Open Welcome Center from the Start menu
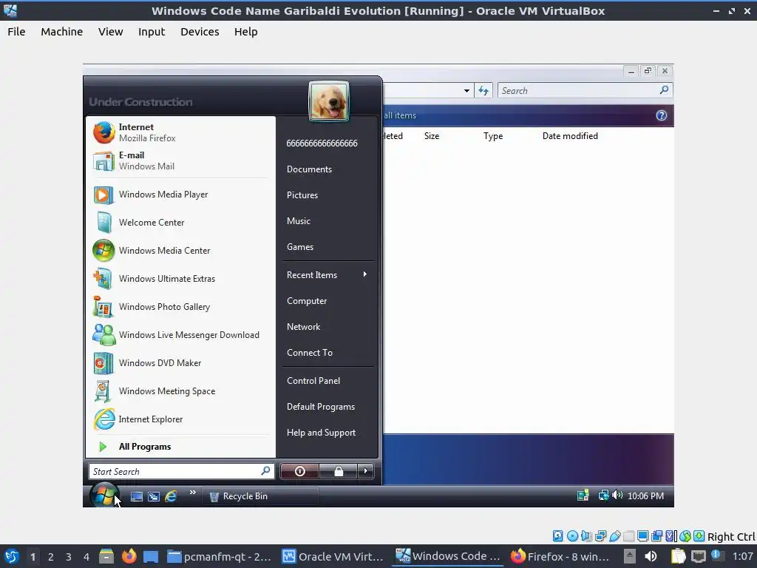 click(179, 222)
